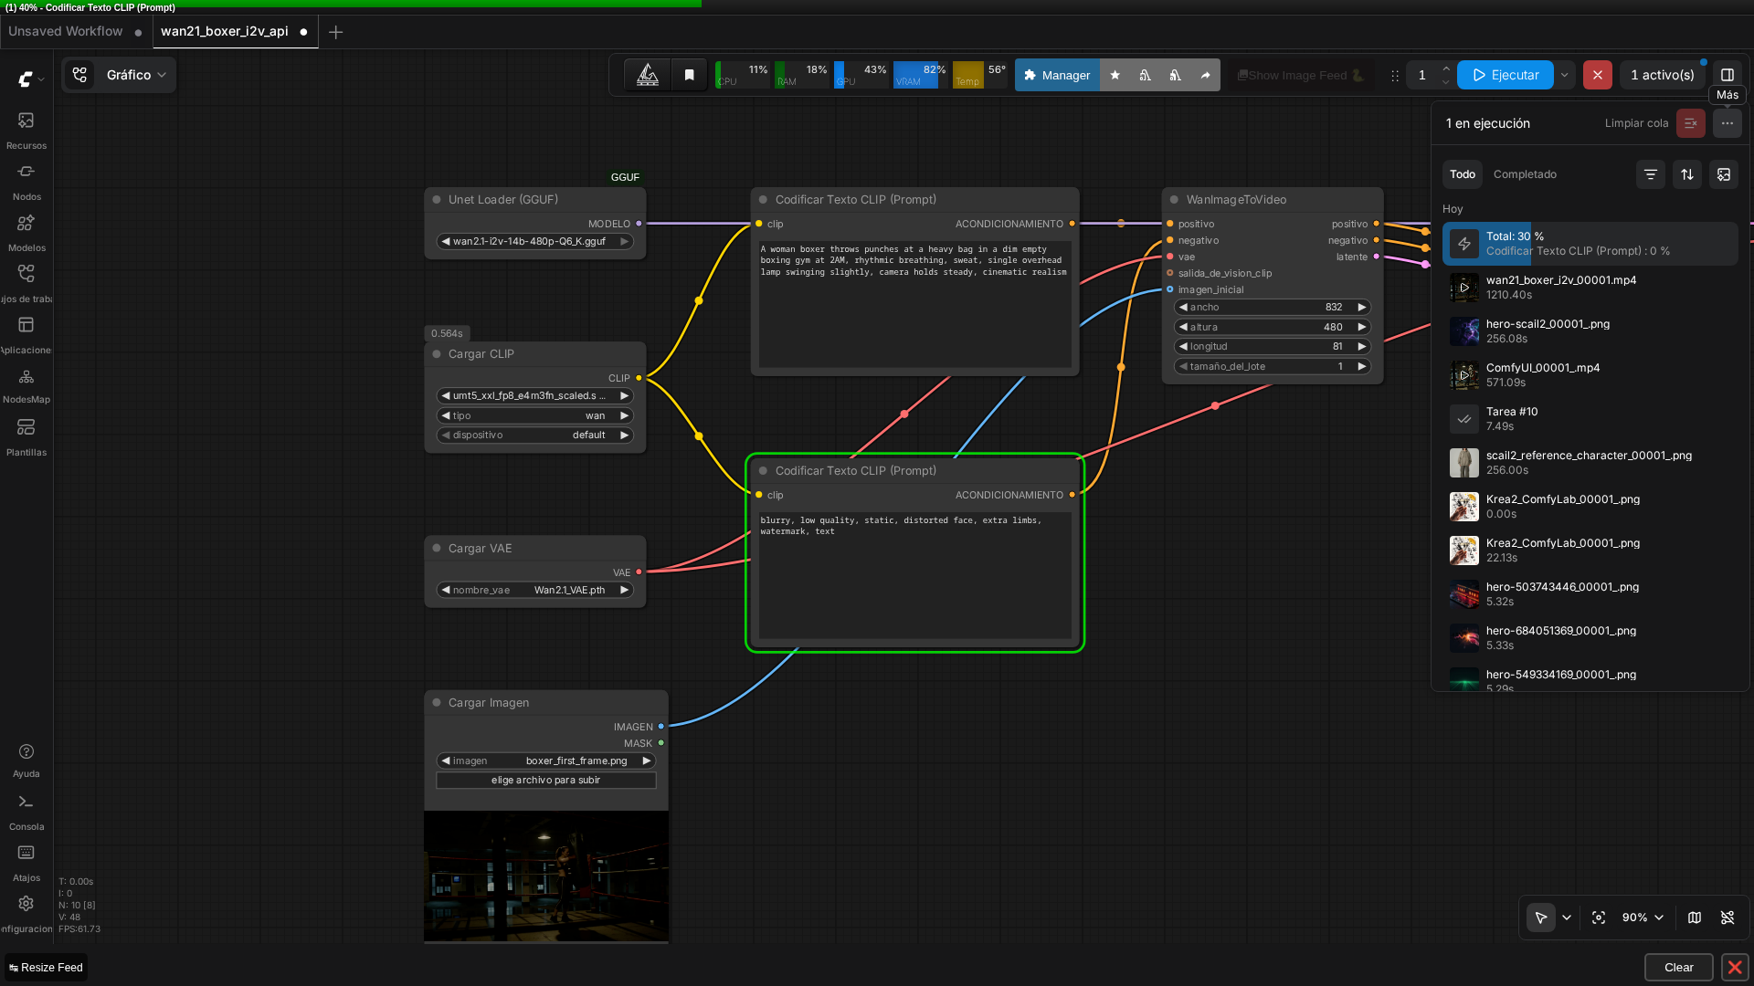The image size is (1754, 986).
Task: Toggle collapse dot on Cargar VAE node
Action: [x=437, y=549]
